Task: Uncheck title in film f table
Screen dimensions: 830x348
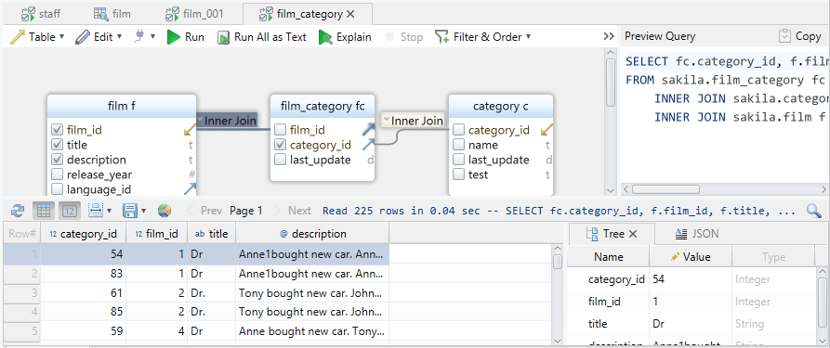Action: click(x=58, y=145)
